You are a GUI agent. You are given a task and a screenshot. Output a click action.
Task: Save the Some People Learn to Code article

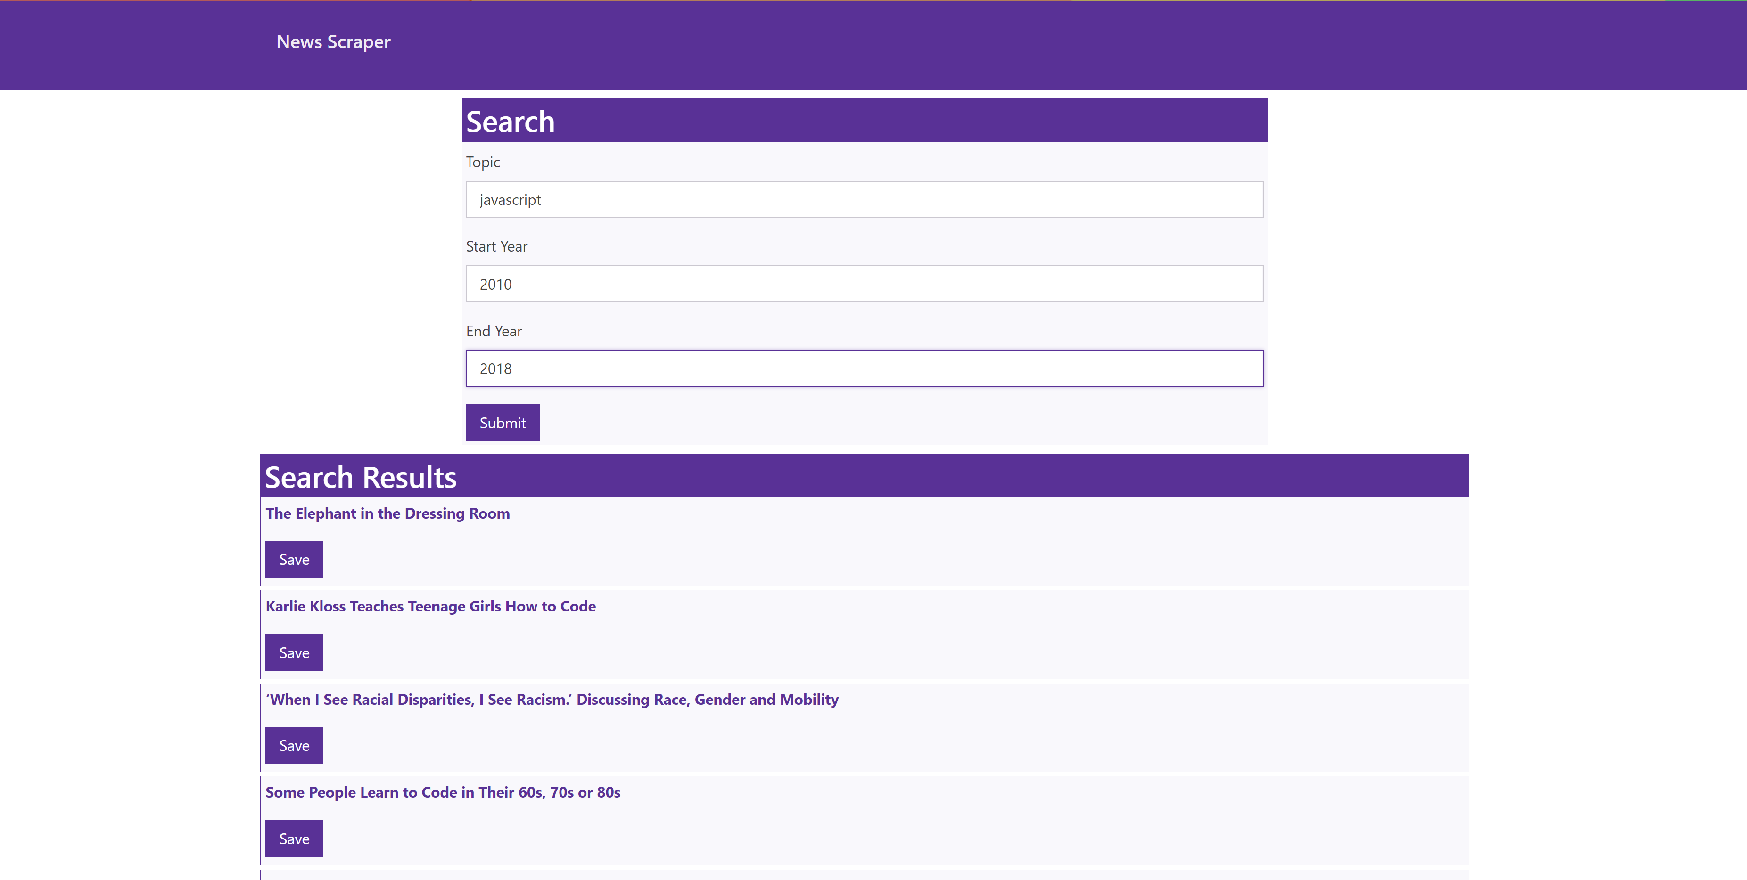tap(294, 839)
